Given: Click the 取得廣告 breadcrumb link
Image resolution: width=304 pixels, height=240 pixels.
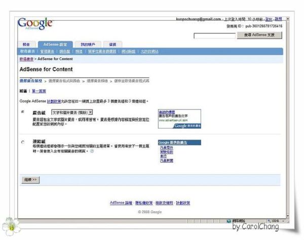Looking at the screenshot, I should 26,59.
